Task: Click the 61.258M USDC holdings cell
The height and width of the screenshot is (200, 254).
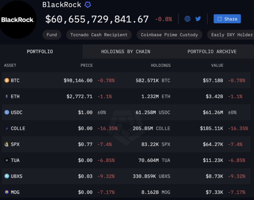Action: click(153, 112)
